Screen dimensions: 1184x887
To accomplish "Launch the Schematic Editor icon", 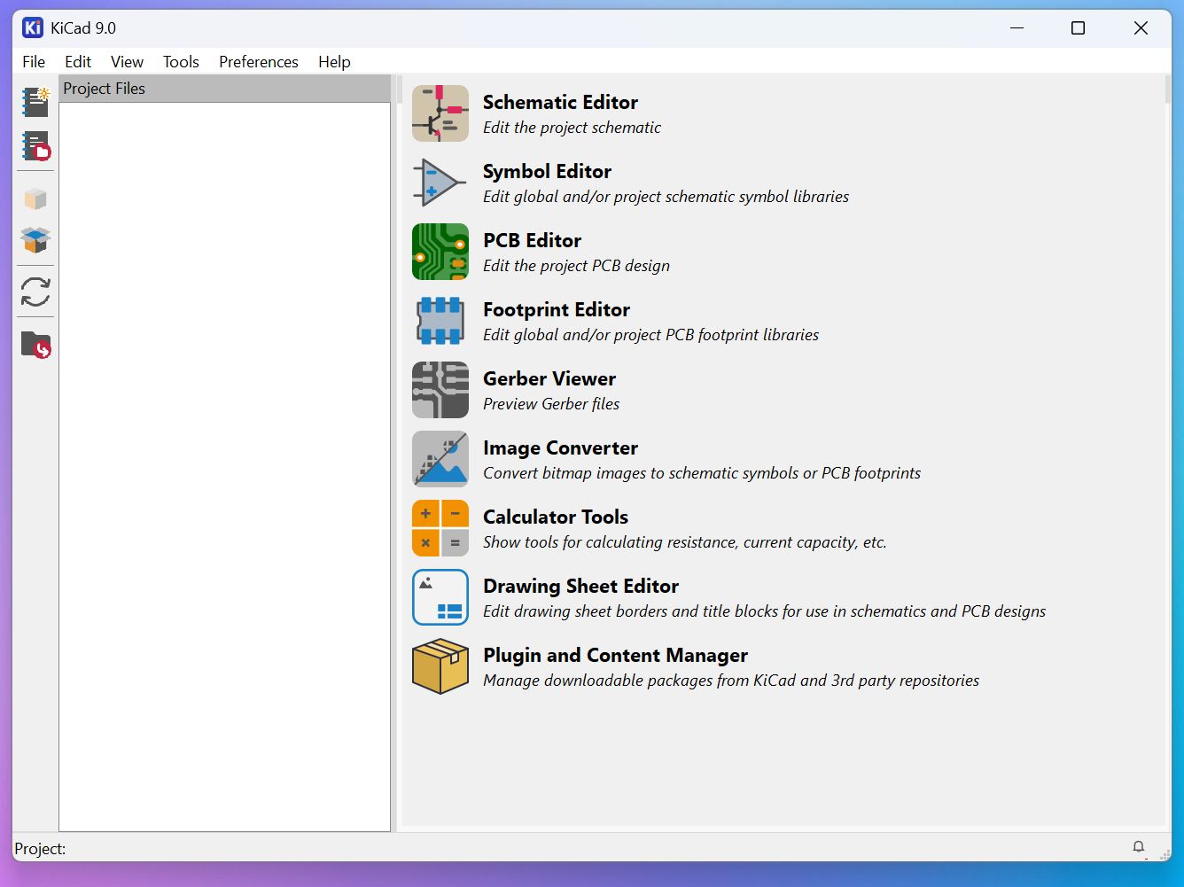I will (x=440, y=113).
